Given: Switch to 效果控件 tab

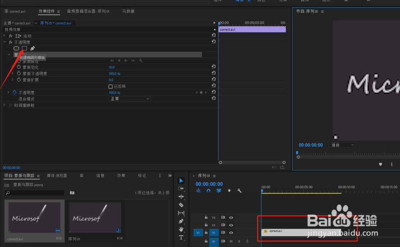Looking at the screenshot, I should 47,11.
